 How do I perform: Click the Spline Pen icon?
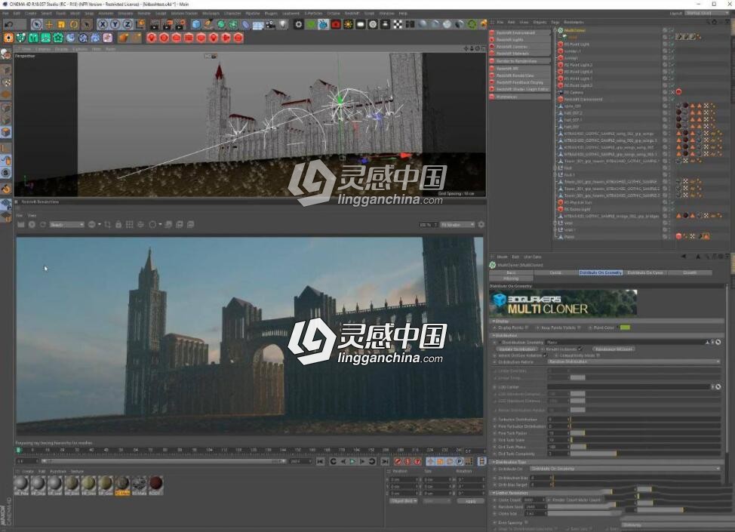tap(208, 24)
